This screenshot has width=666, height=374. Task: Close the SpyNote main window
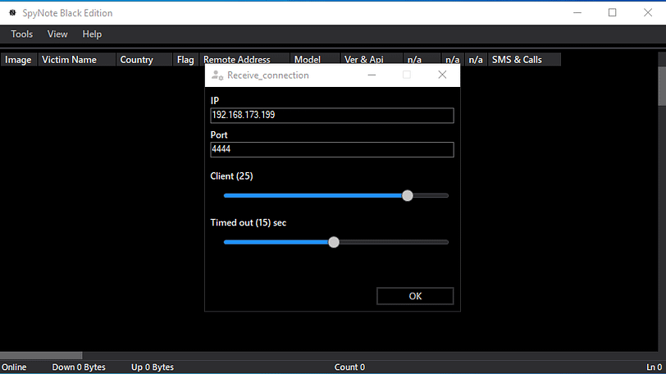pos(648,13)
